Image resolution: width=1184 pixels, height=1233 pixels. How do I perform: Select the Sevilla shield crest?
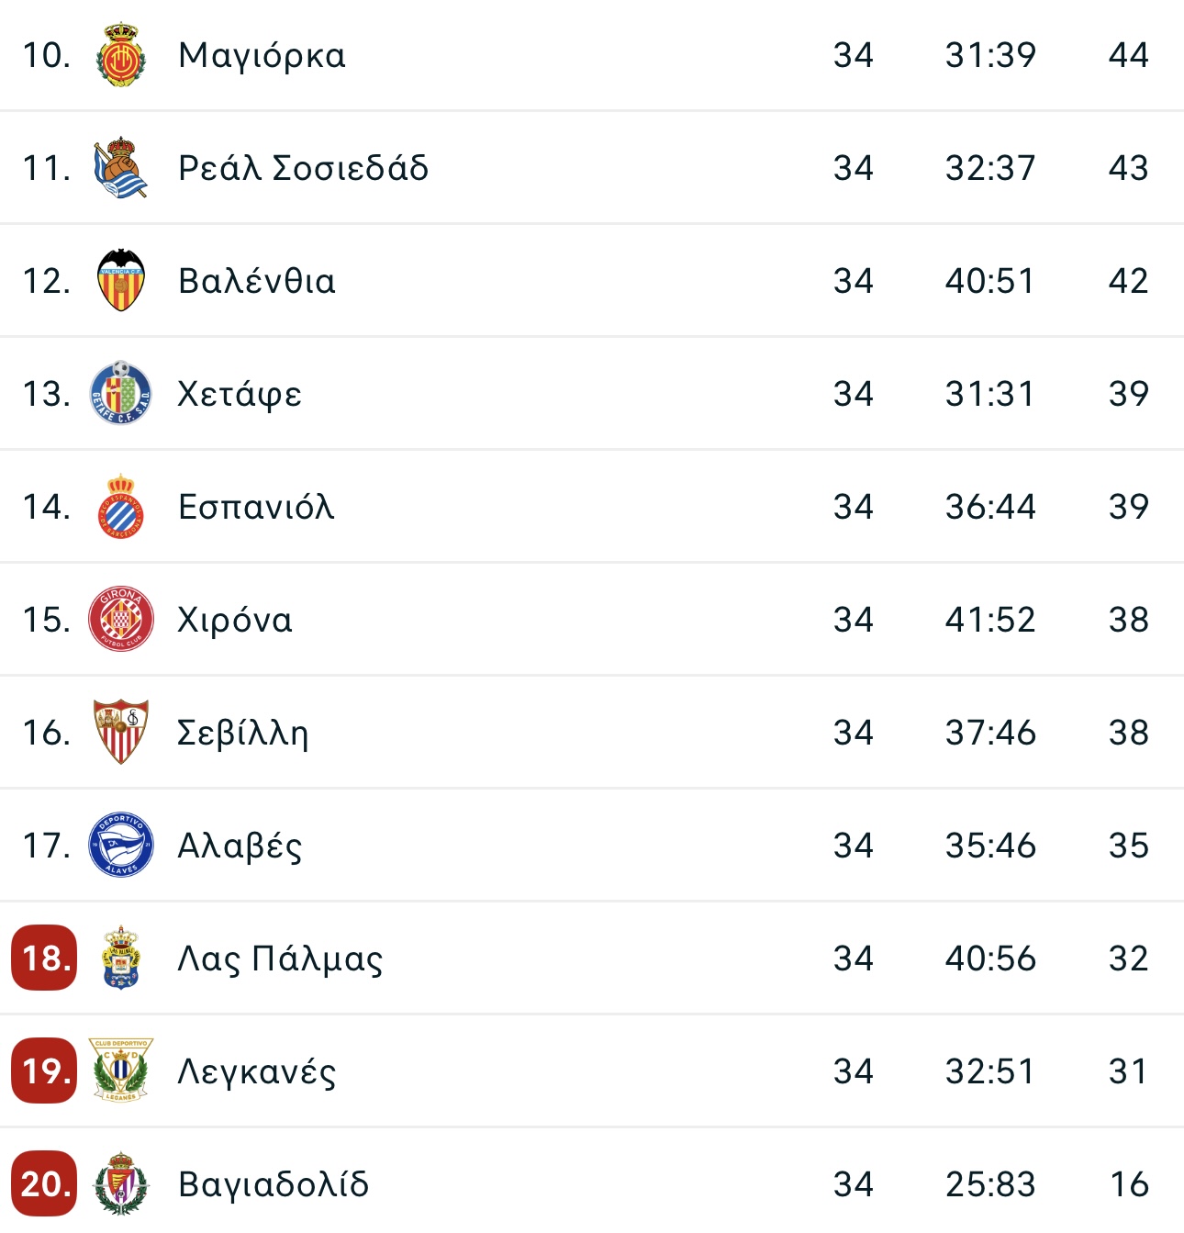121,732
